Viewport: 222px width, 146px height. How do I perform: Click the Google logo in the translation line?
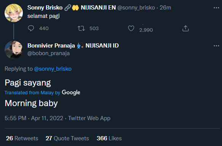click(x=71, y=92)
